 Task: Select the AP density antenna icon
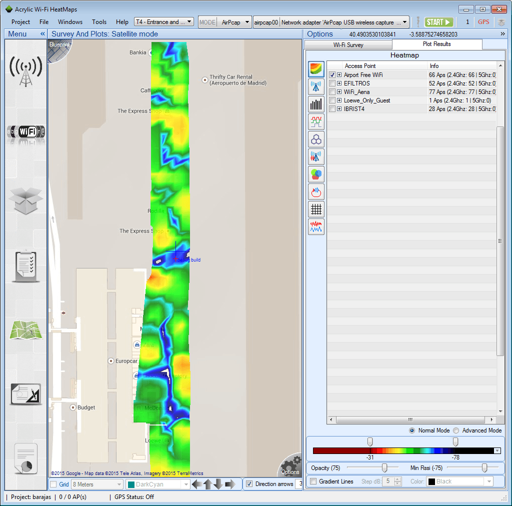pyautogui.click(x=316, y=156)
